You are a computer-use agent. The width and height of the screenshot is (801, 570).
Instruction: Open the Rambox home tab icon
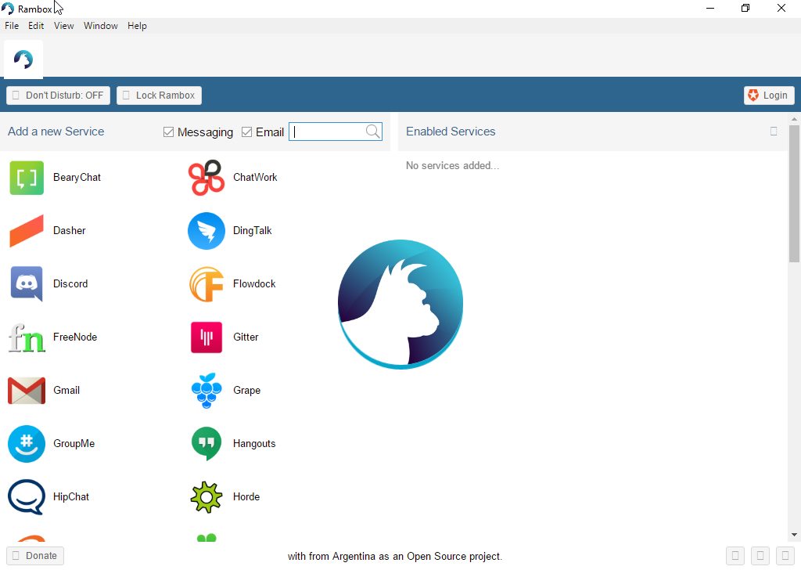(x=23, y=60)
